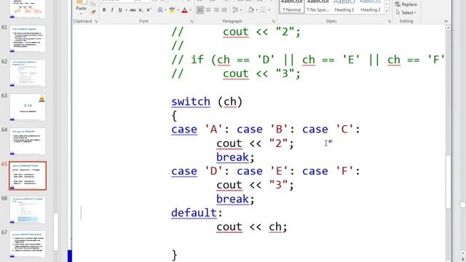Open the Font dialog launcher
Viewport: 466px width, 262px height.
191,21
